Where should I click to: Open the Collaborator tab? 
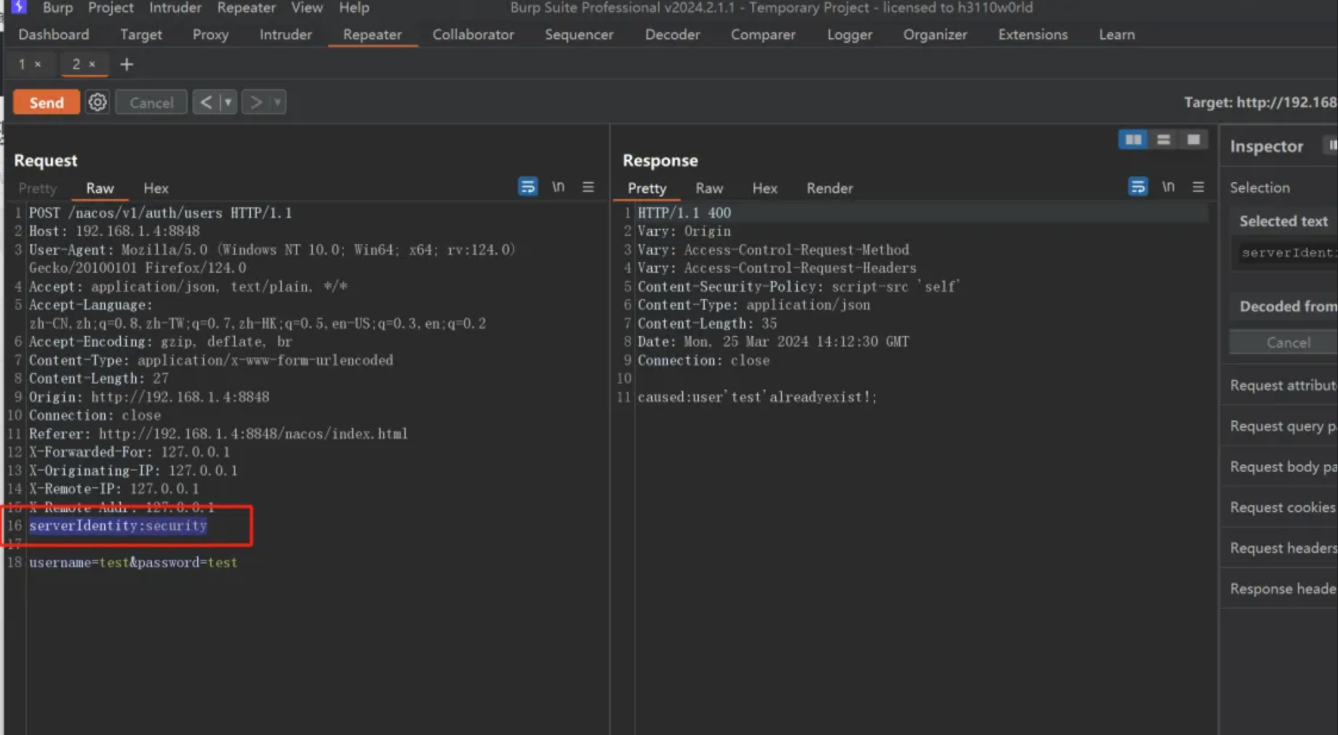pos(473,35)
